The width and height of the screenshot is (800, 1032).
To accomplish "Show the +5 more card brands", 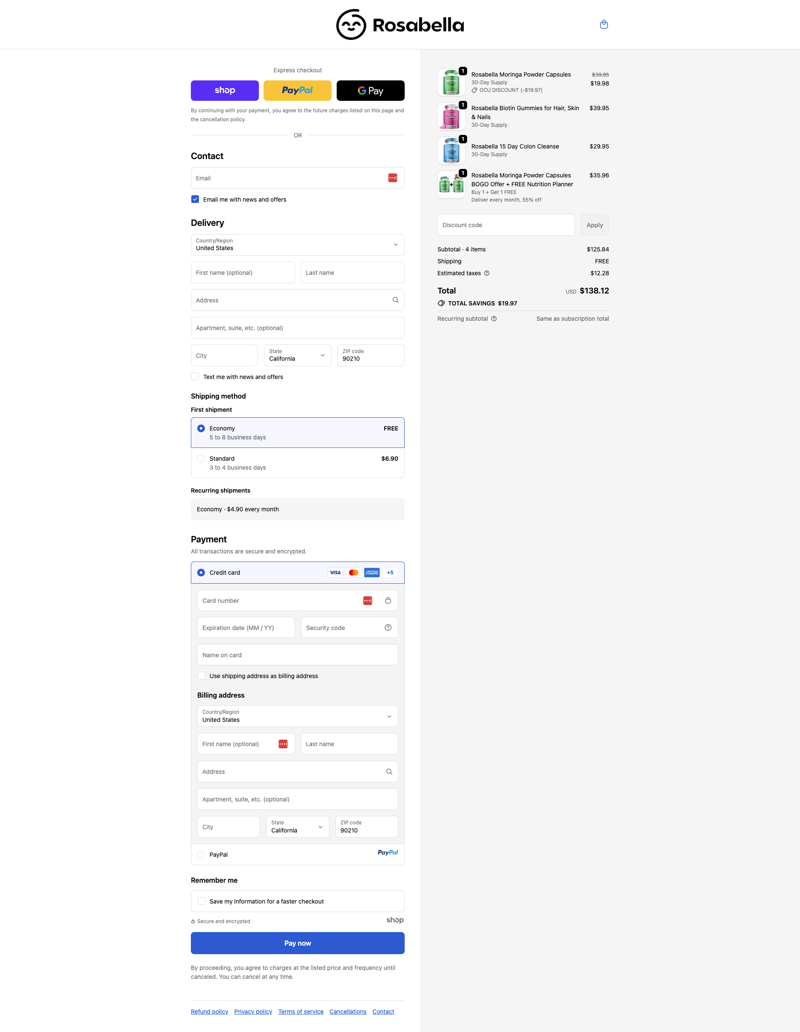I will (x=390, y=573).
